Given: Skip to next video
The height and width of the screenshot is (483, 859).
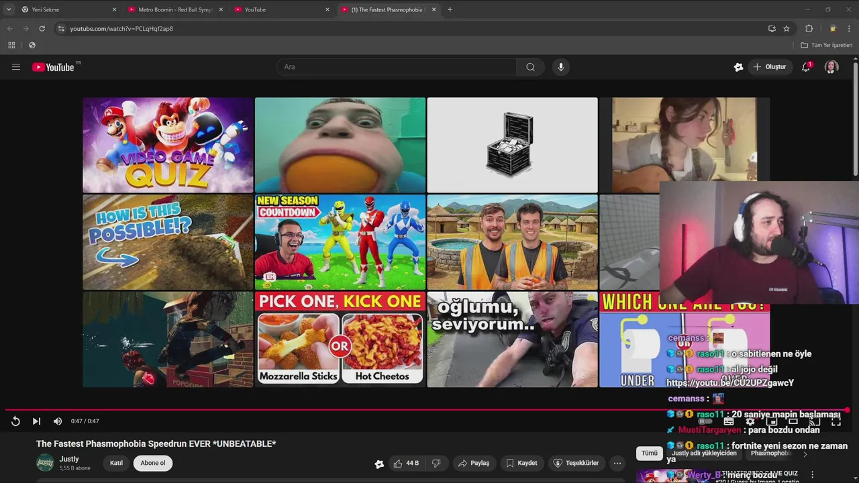Looking at the screenshot, I should [x=36, y=421].
